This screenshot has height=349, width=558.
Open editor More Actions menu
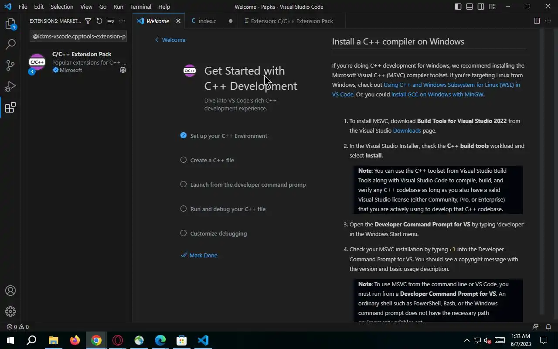[548, 21]
